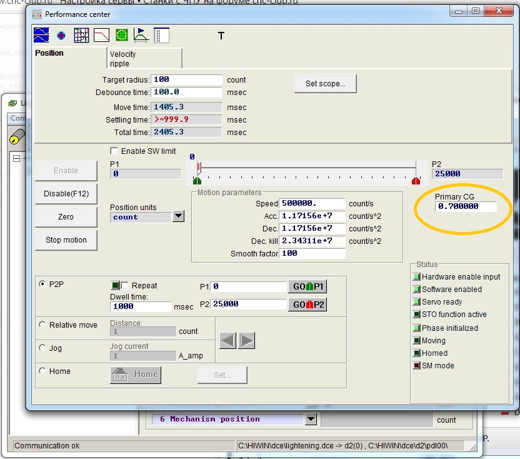This screenshot has width=520, height=459.
Task: Click the Move time value 1405.3
Action: pyautogui.click(x=186, y=107)
